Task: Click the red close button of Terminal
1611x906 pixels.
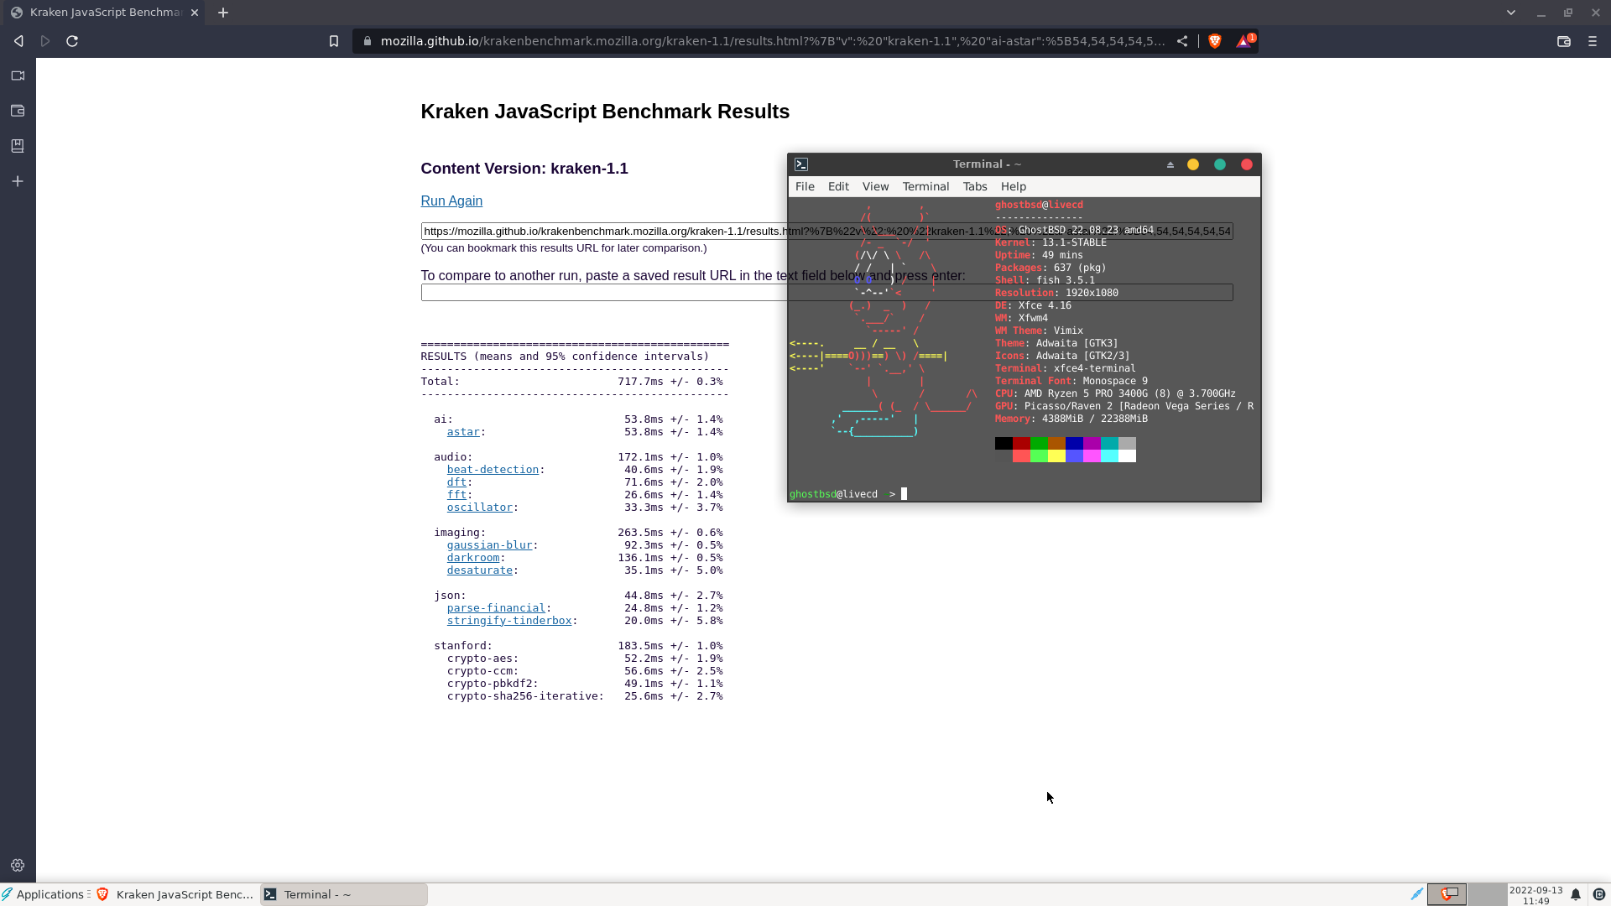Action: pos(1247,164)
